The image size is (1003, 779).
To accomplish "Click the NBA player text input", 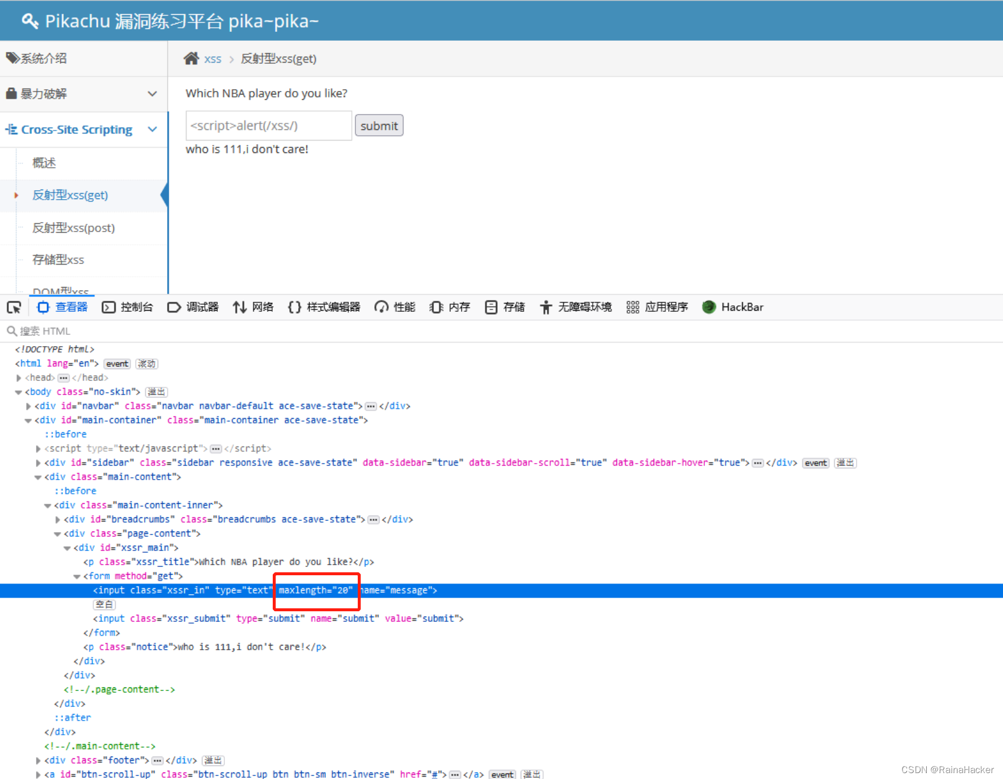I will tap(269, 126).
